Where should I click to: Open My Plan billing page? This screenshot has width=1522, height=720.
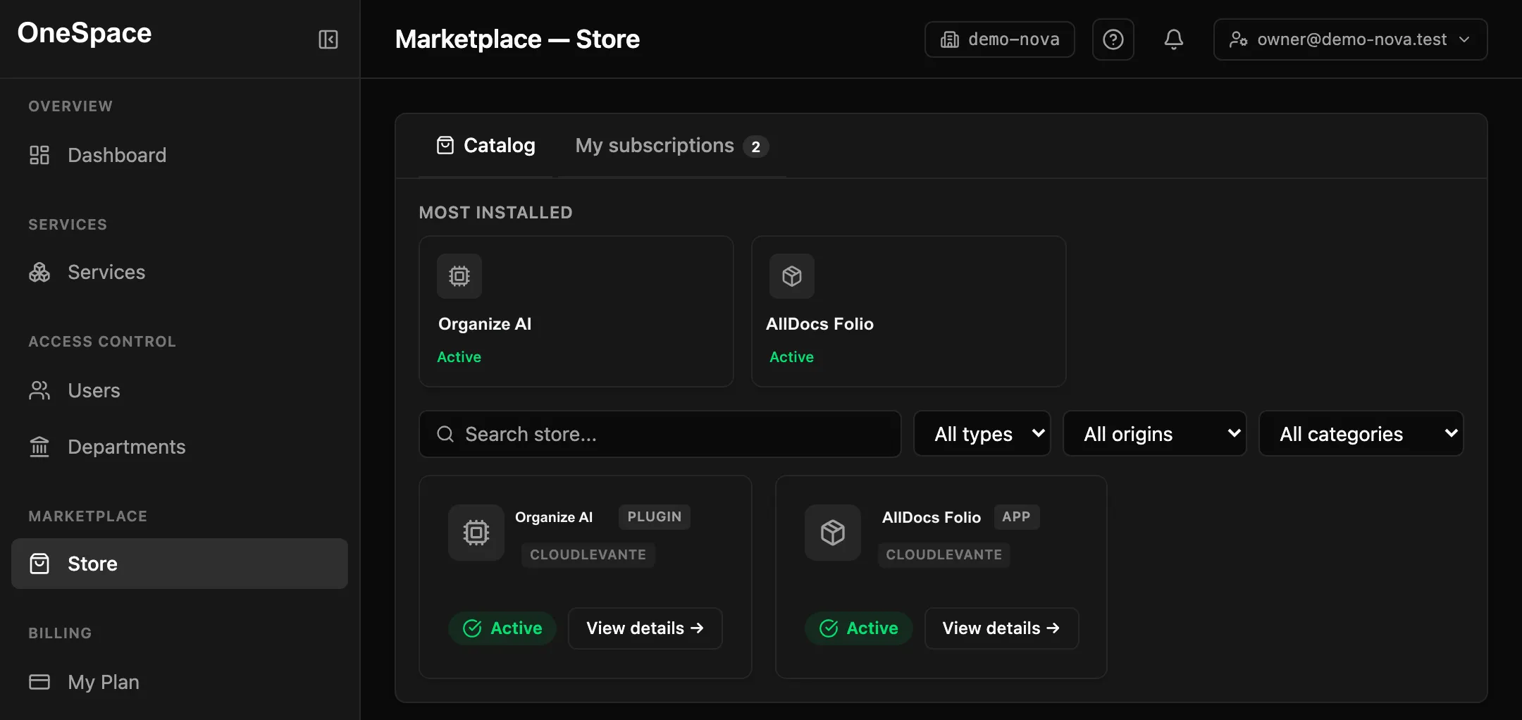coord(180,682)
